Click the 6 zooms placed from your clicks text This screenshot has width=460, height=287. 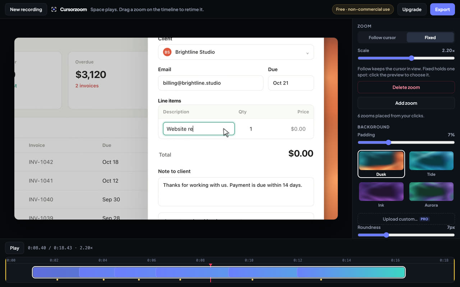(391, 116)
